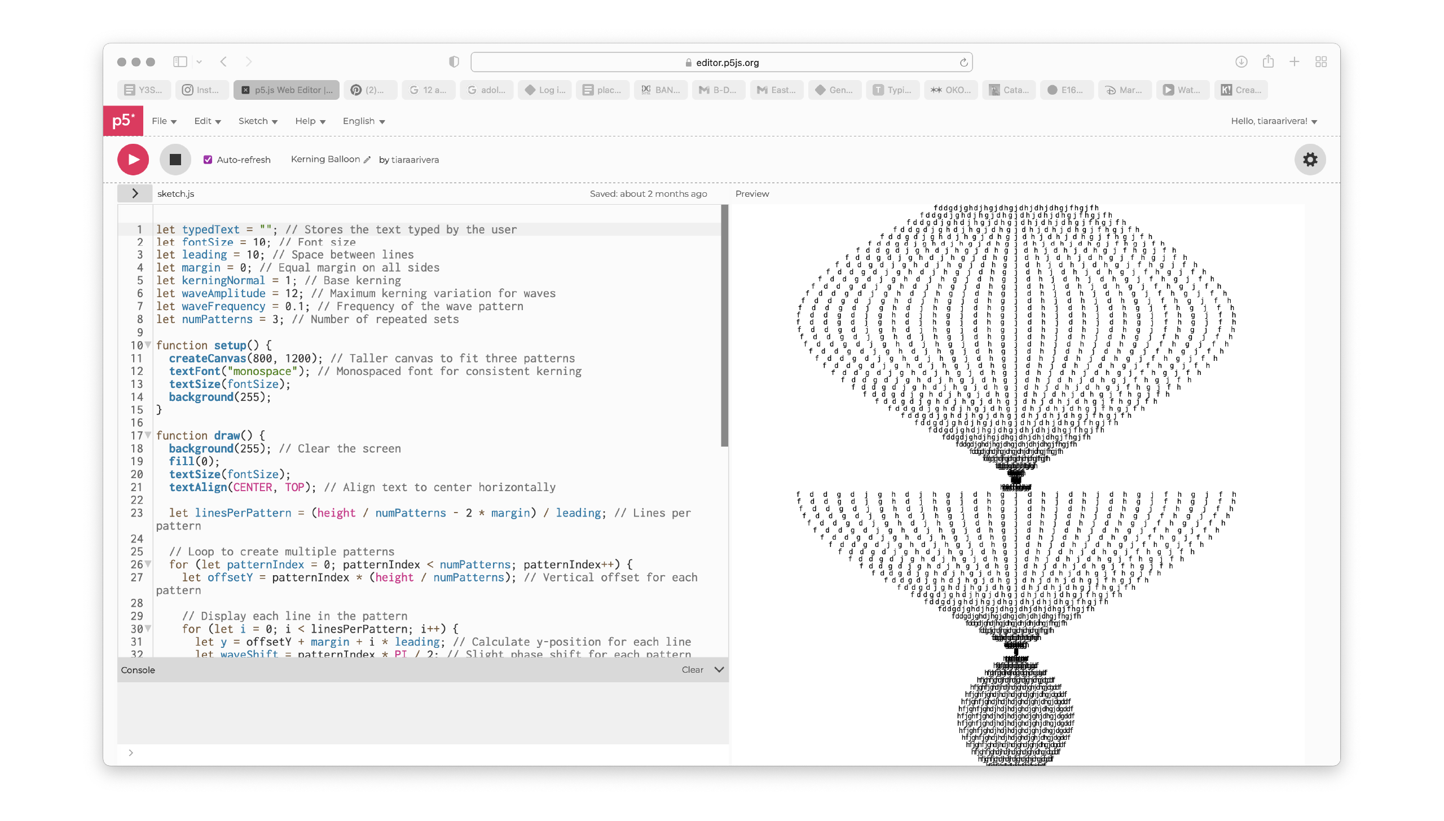Viewport: 1444px width, 821px height.
Task: Show the tab overview grid icon
Action: pos(1321,61)
